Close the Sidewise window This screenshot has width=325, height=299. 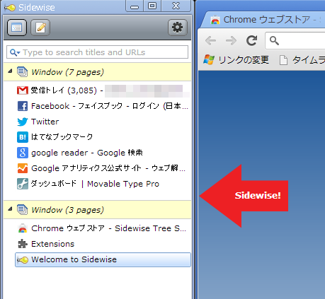pos(176,6)
